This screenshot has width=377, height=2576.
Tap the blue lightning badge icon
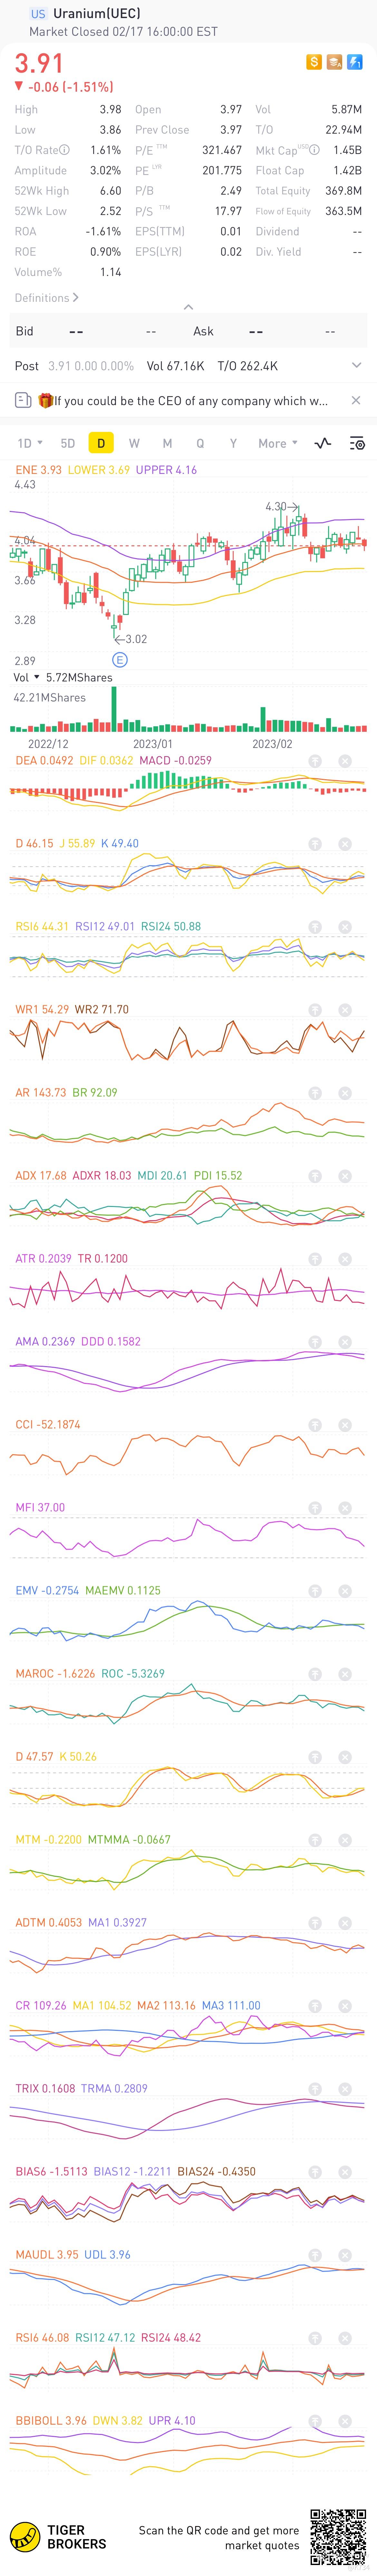tap(355, 62)
